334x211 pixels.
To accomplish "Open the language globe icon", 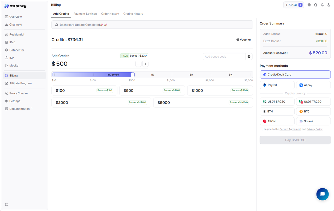I will [x=309, y=5].
